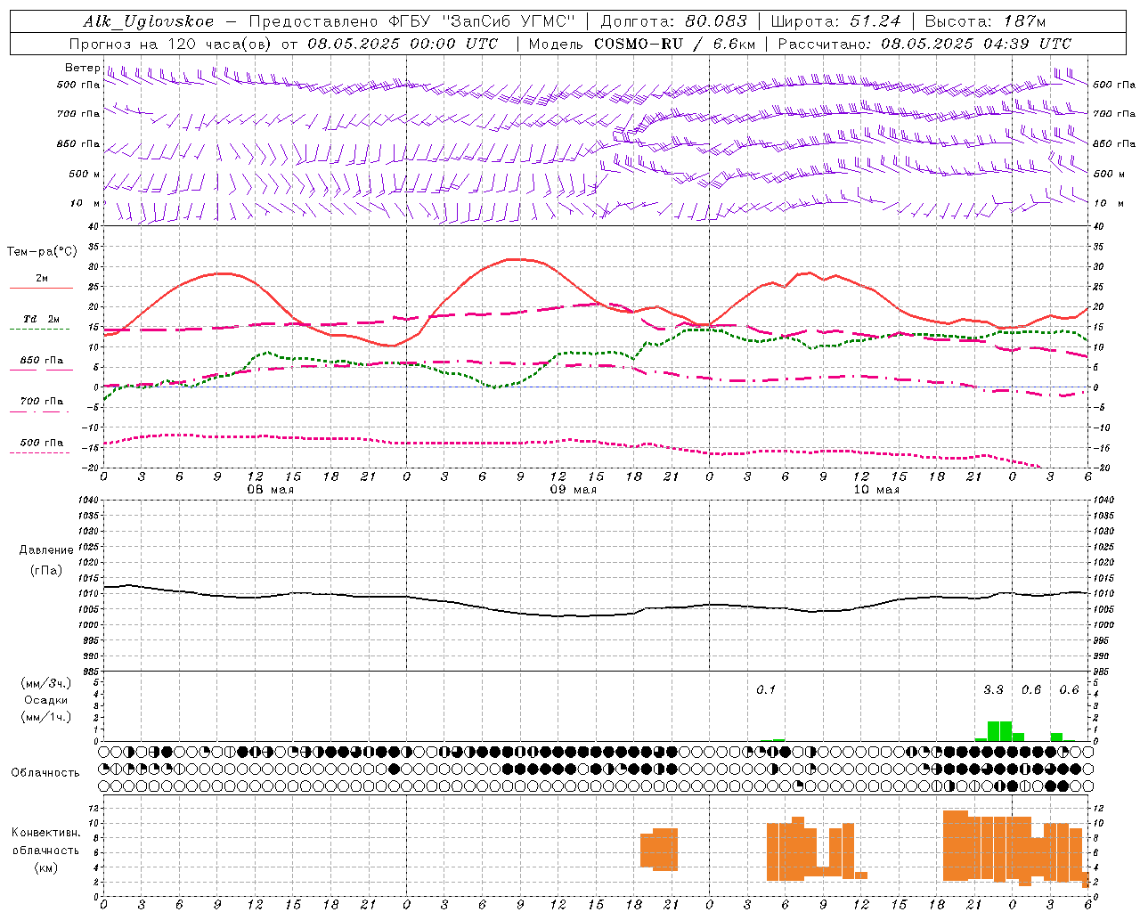Click the 0.1 precipitation total value
This screenshot has height=912, width=1140.
pyautogui.click(x=766, y=689)
